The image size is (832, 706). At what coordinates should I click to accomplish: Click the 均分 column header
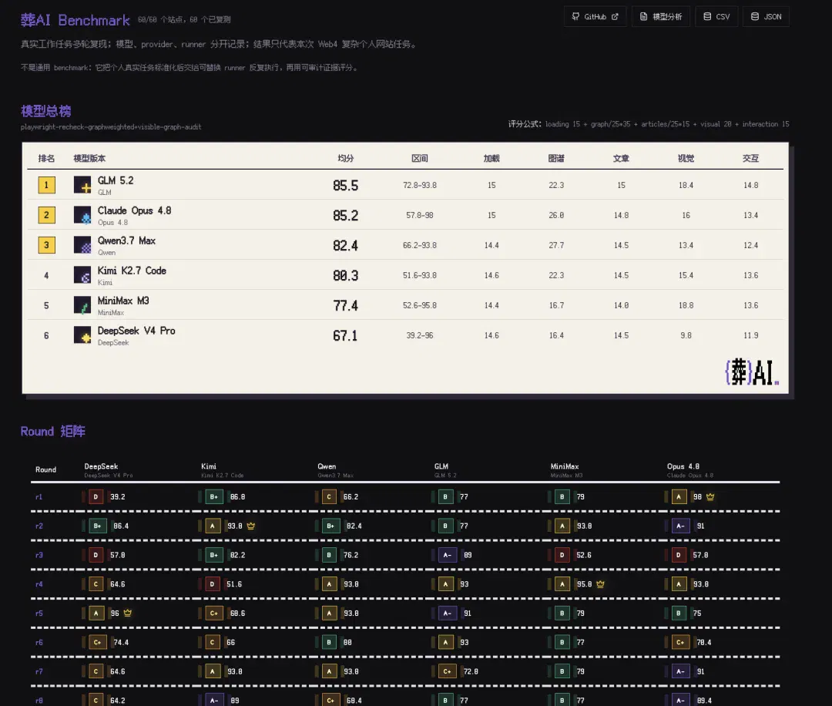click(345, 158)
